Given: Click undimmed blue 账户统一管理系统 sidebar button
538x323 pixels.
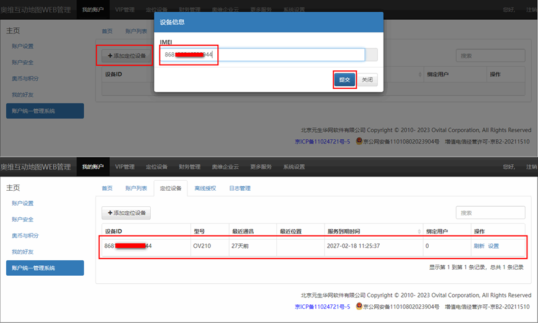Looking at the screenshot, I should coord(45,268).
